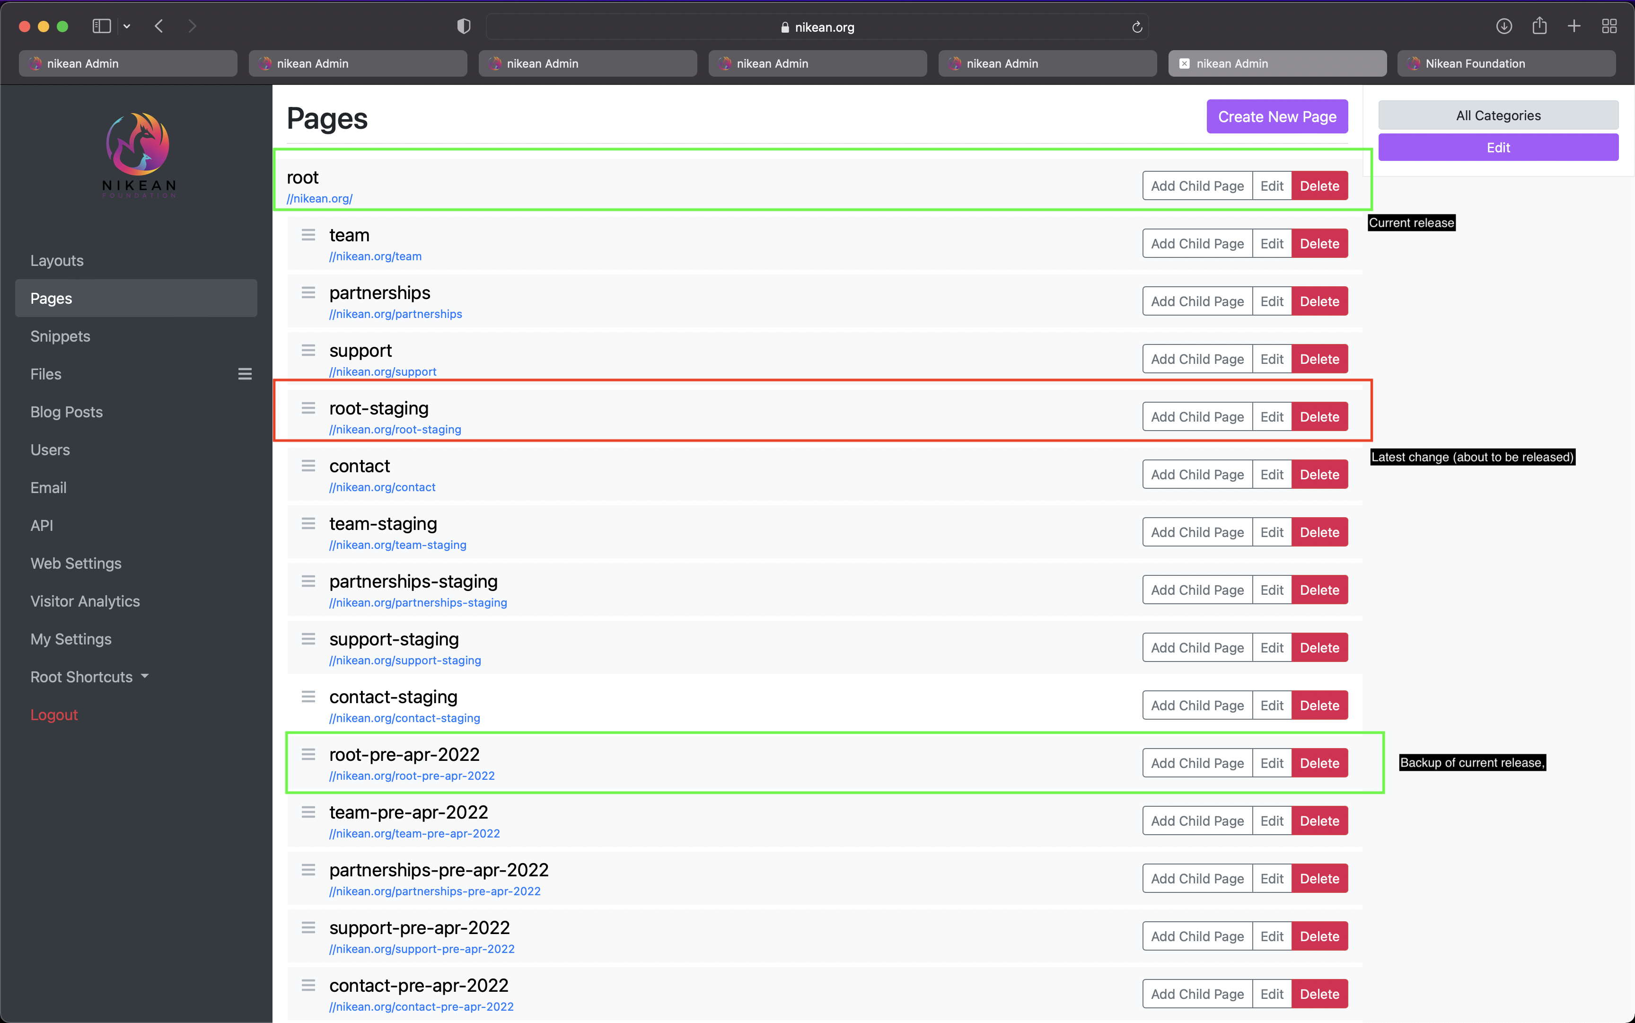Click Edit for the team page
1635x1023 pixels.
click(1272, 244)
